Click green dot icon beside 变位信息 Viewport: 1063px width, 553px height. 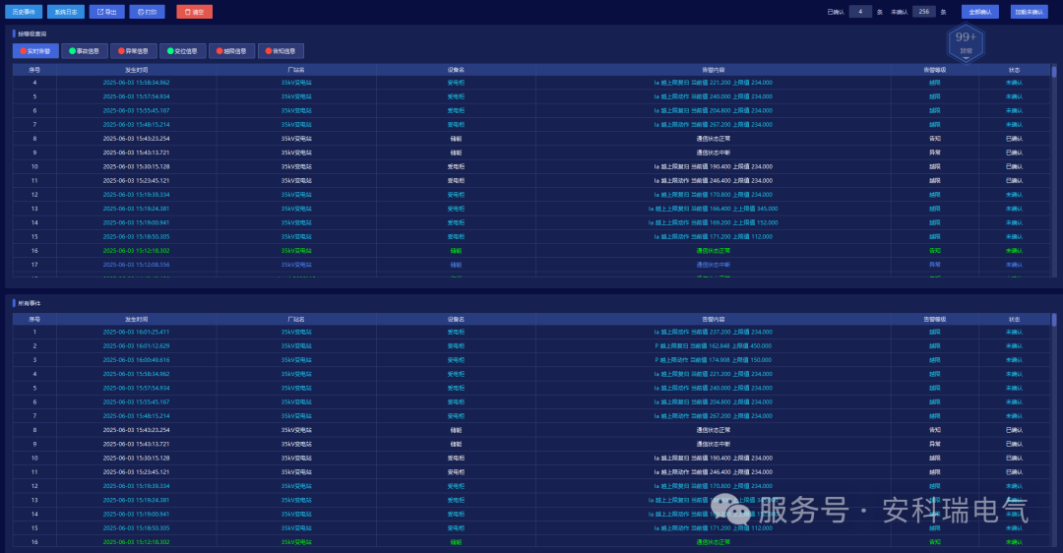coord(170,50)
